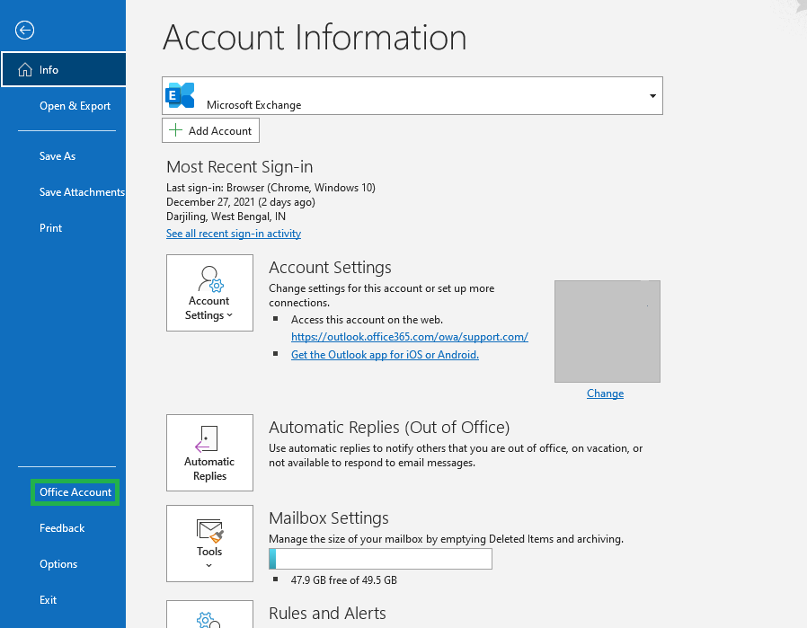Click the back arrow icon
This screenshot has height=628, width=807.
24,30
